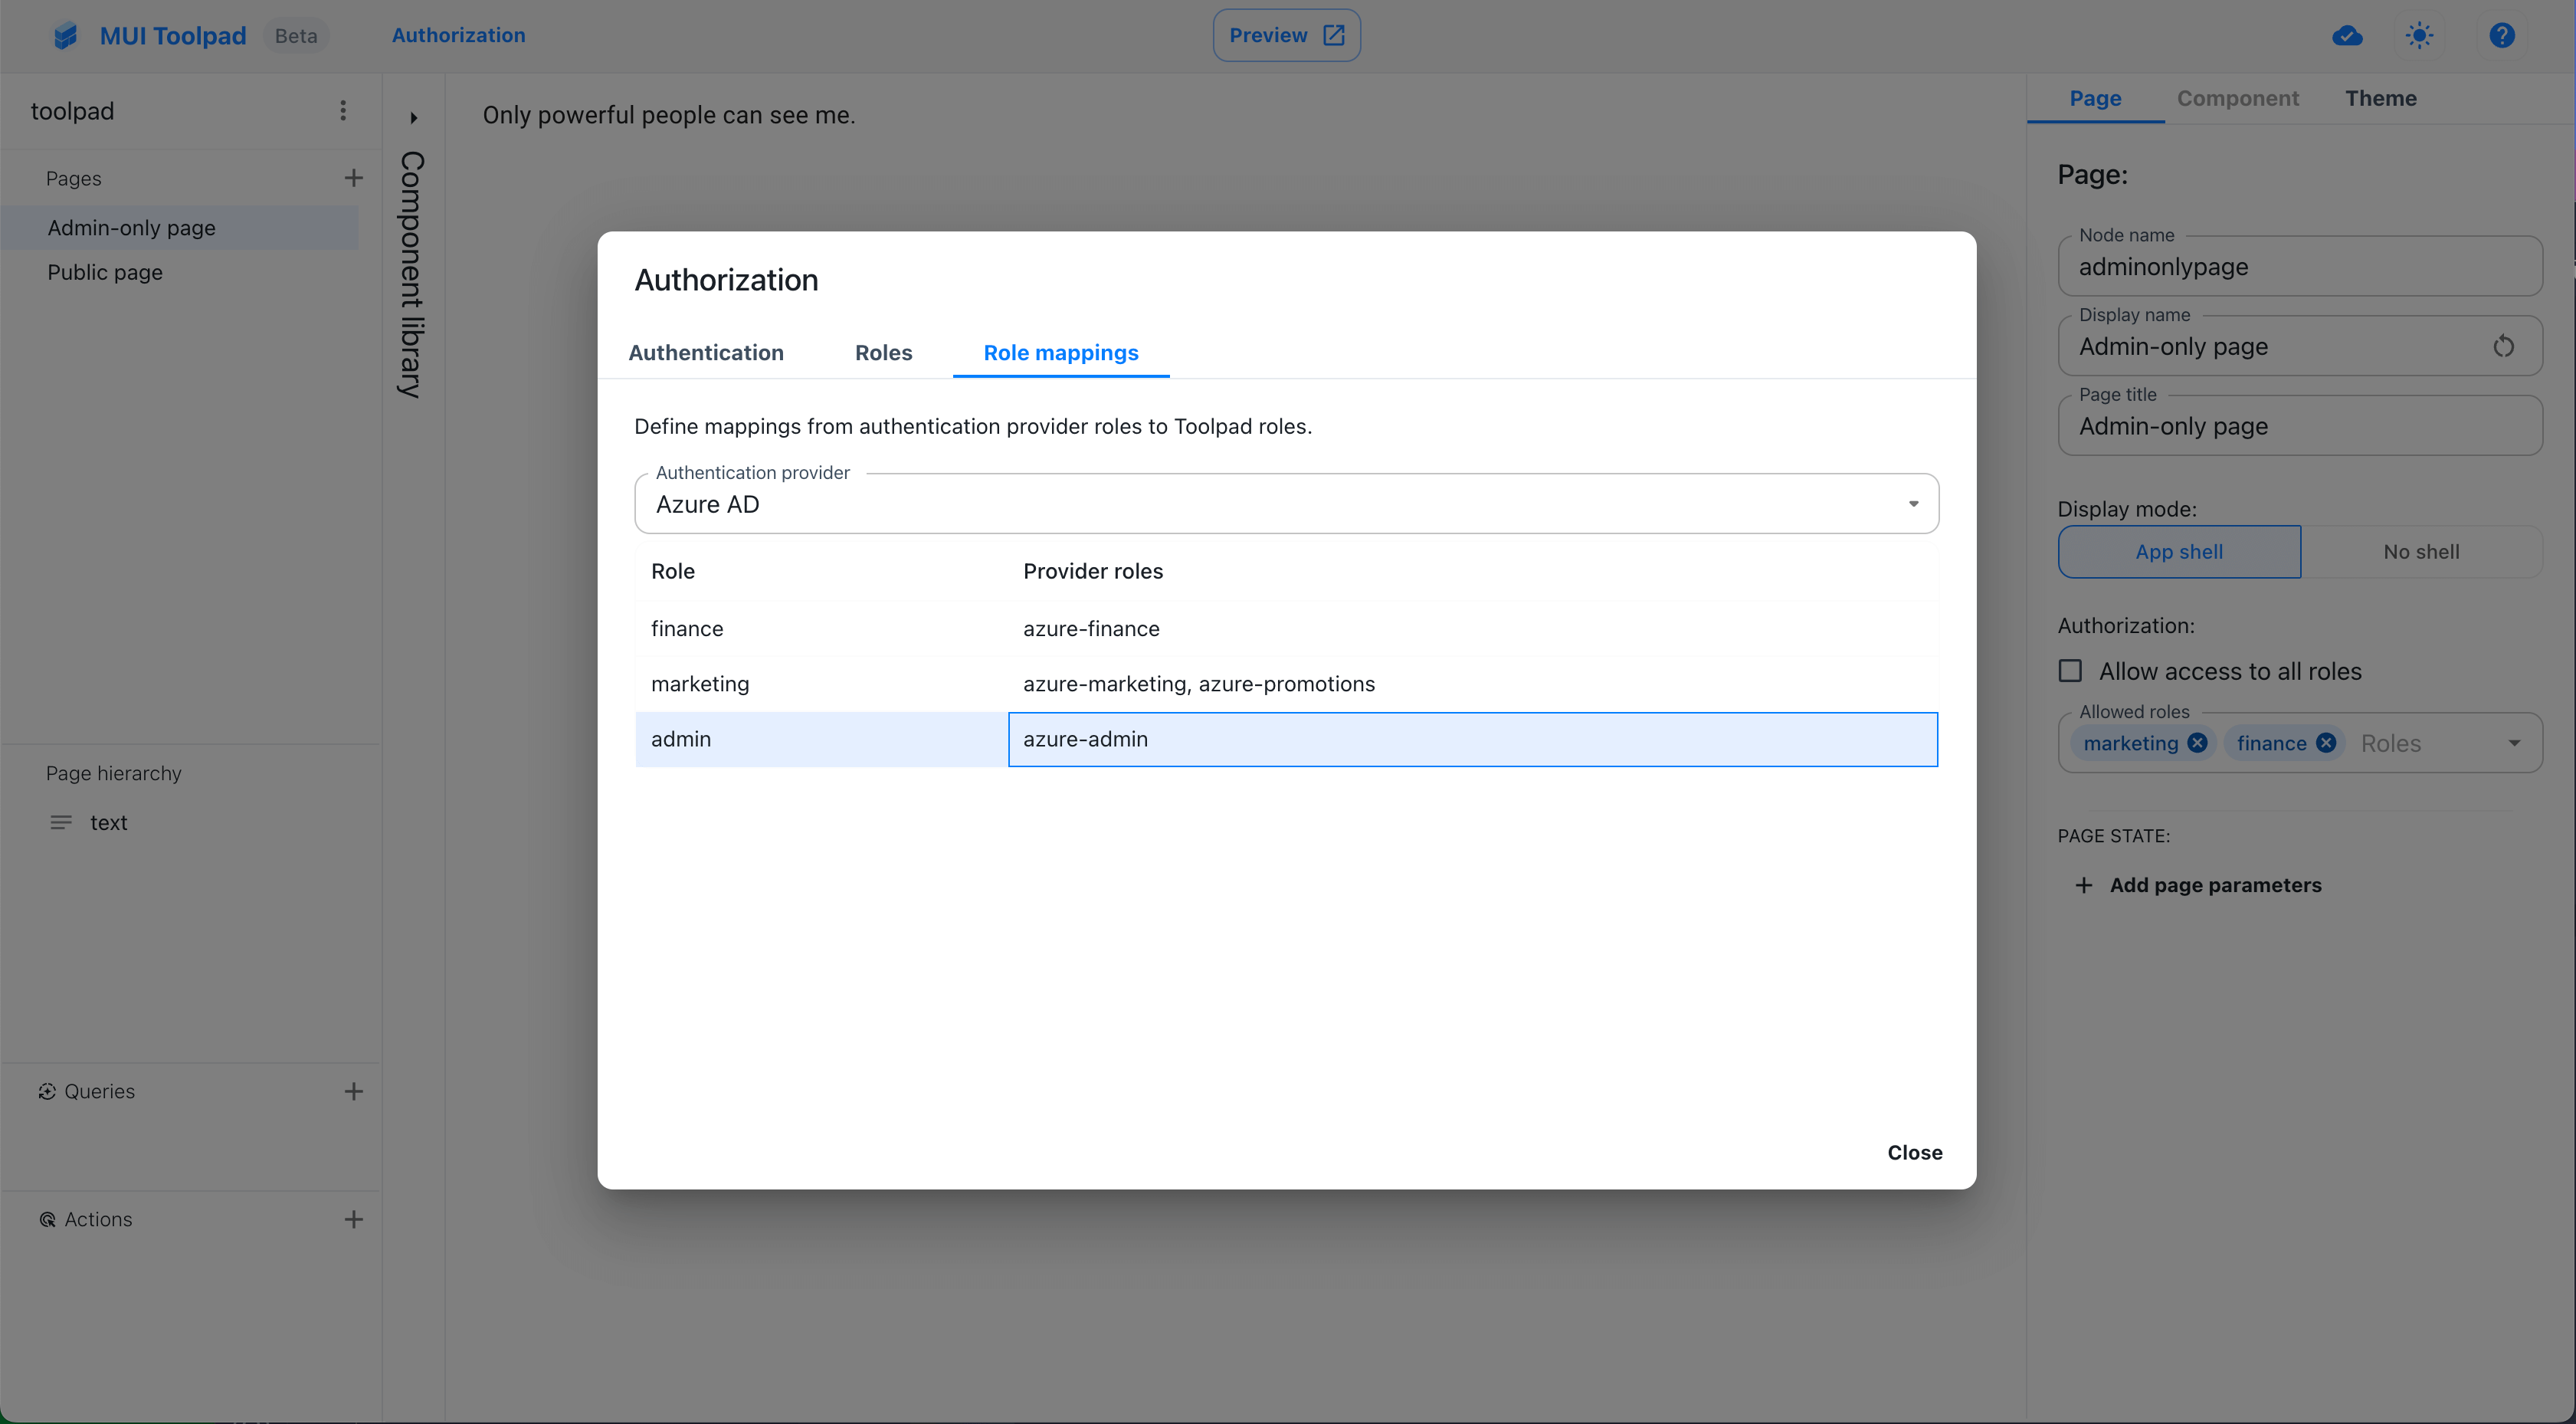Click Close button on Authorization dialog
Screen dimensions: 2576x1424
pyautogui.click(x=1913, y=1150)
